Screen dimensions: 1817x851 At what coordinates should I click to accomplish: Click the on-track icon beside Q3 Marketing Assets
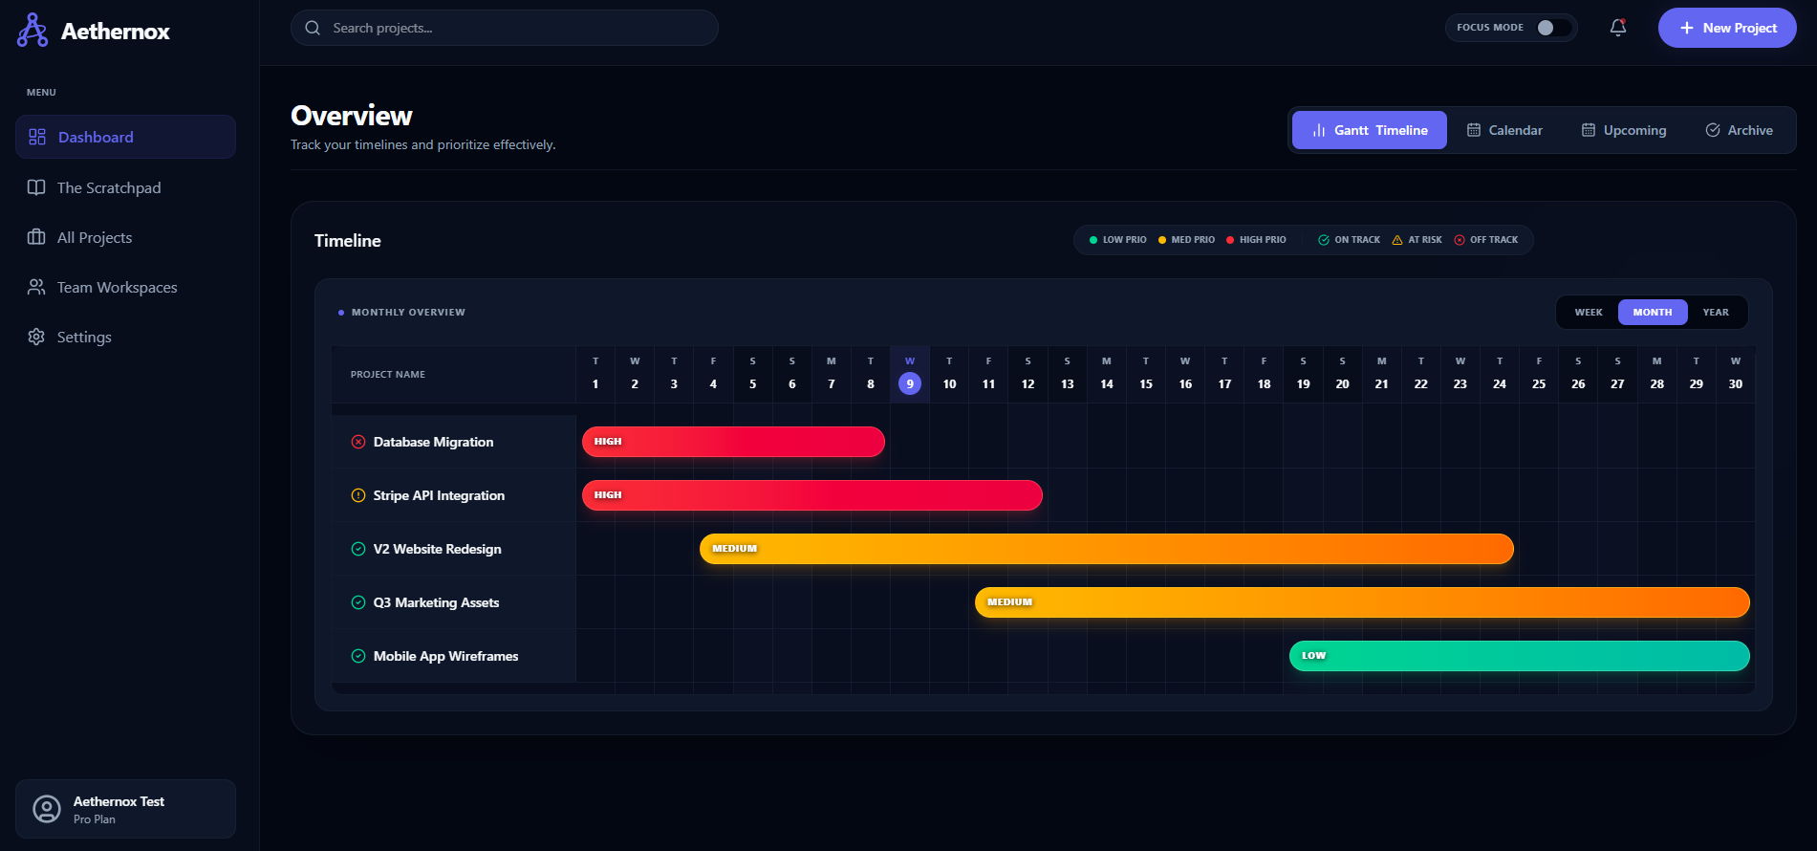pyautogui.click(x=358, y=602)
